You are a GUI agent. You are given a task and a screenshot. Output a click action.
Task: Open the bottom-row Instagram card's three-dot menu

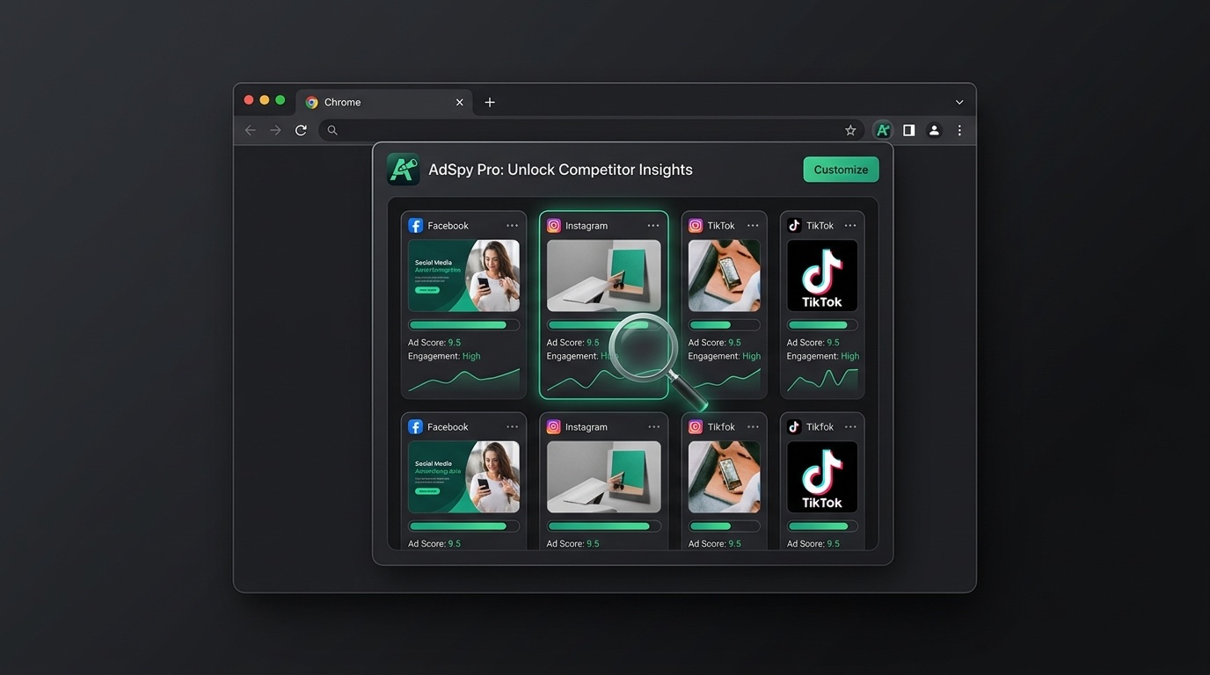[653, 427]
